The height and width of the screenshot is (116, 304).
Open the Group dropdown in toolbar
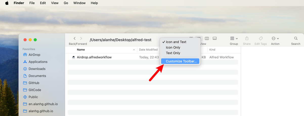pyautogui.click(x=234, y=38)
